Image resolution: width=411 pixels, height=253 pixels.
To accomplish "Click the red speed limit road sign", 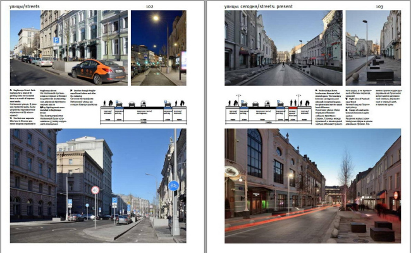I will [95, 190].
